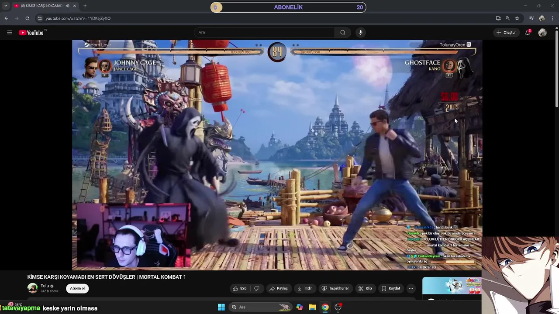This screenshot has width=559, height=314.
Task: Click the magnifier search button next to the search field
Action: coord(343,32)
